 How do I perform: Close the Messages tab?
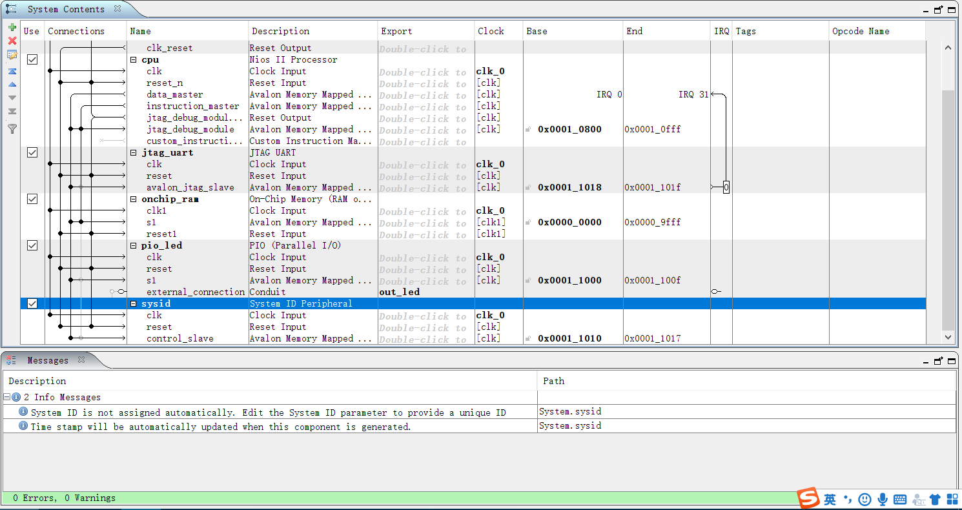click(81, 360)
